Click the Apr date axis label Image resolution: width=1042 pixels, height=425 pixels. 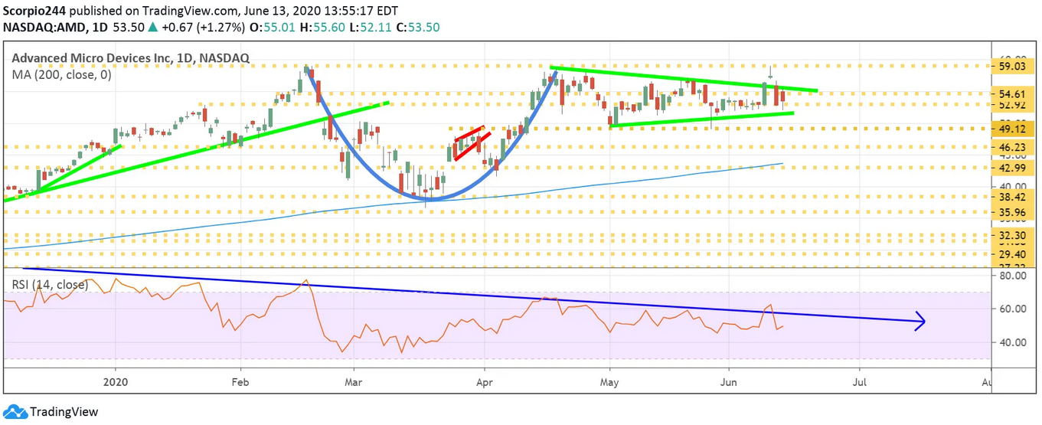pos(484,381)
